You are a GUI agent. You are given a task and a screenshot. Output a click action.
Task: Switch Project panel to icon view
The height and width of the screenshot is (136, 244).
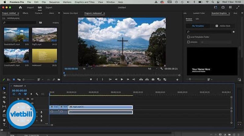[14, 80]
